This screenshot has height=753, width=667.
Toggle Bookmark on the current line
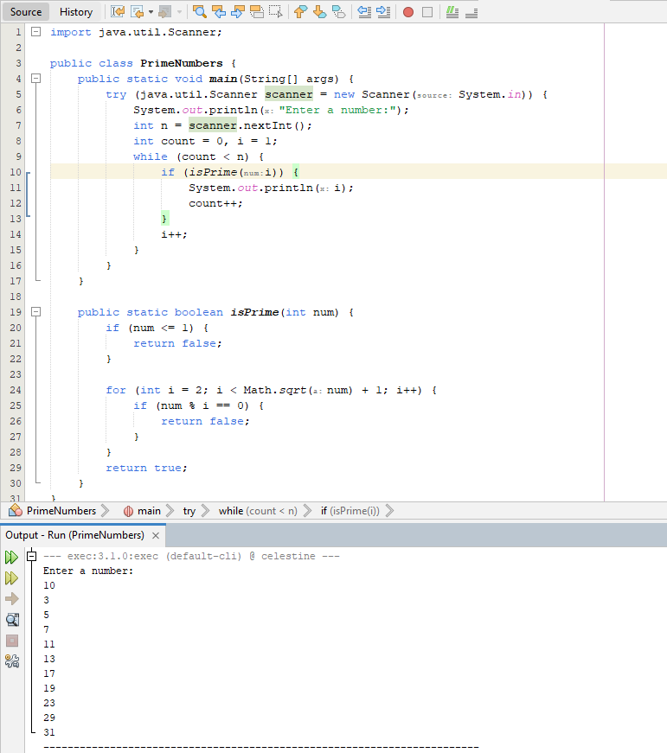[x=339, y=11]
